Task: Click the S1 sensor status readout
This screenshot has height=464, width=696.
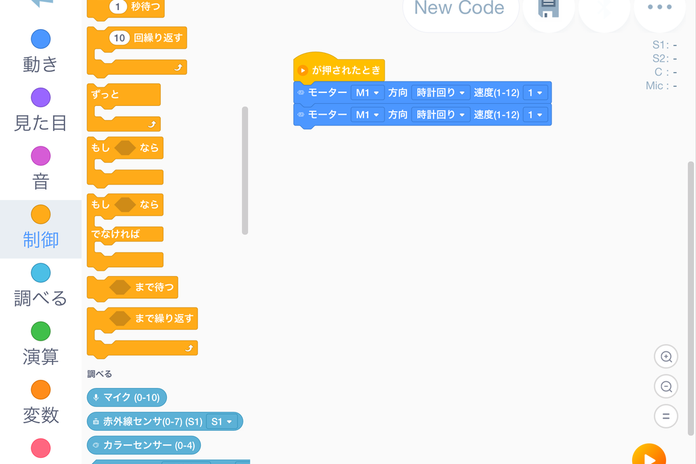Action: click(x=665, y=45)
